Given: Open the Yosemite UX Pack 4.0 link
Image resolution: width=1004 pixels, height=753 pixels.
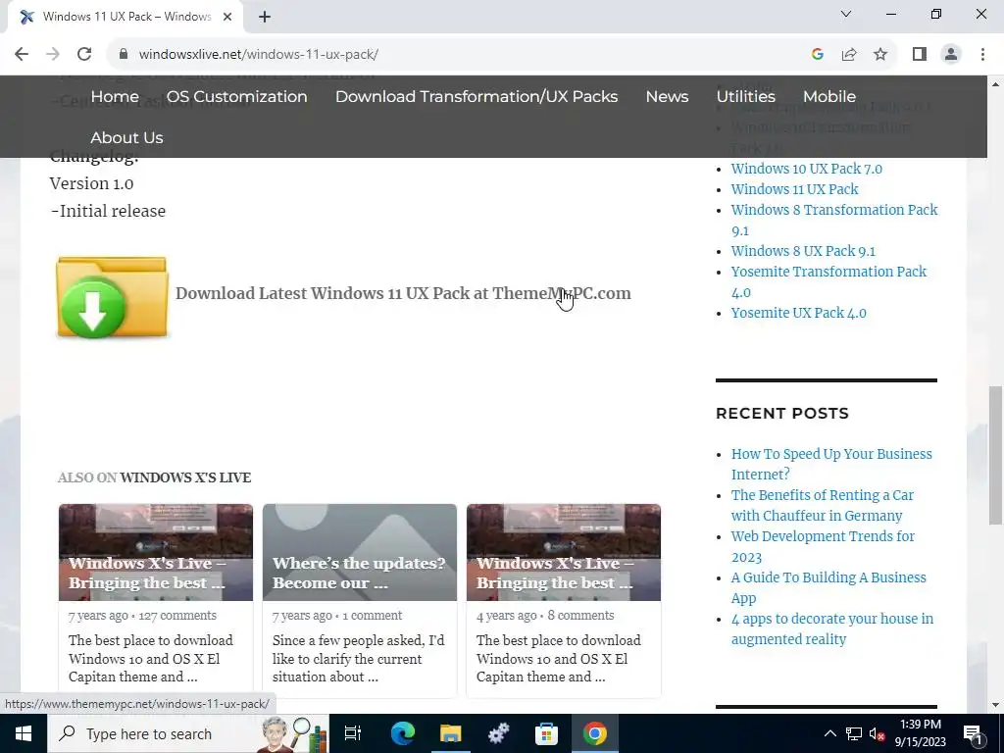Looking at the screenshot, I should pos(798,313).
